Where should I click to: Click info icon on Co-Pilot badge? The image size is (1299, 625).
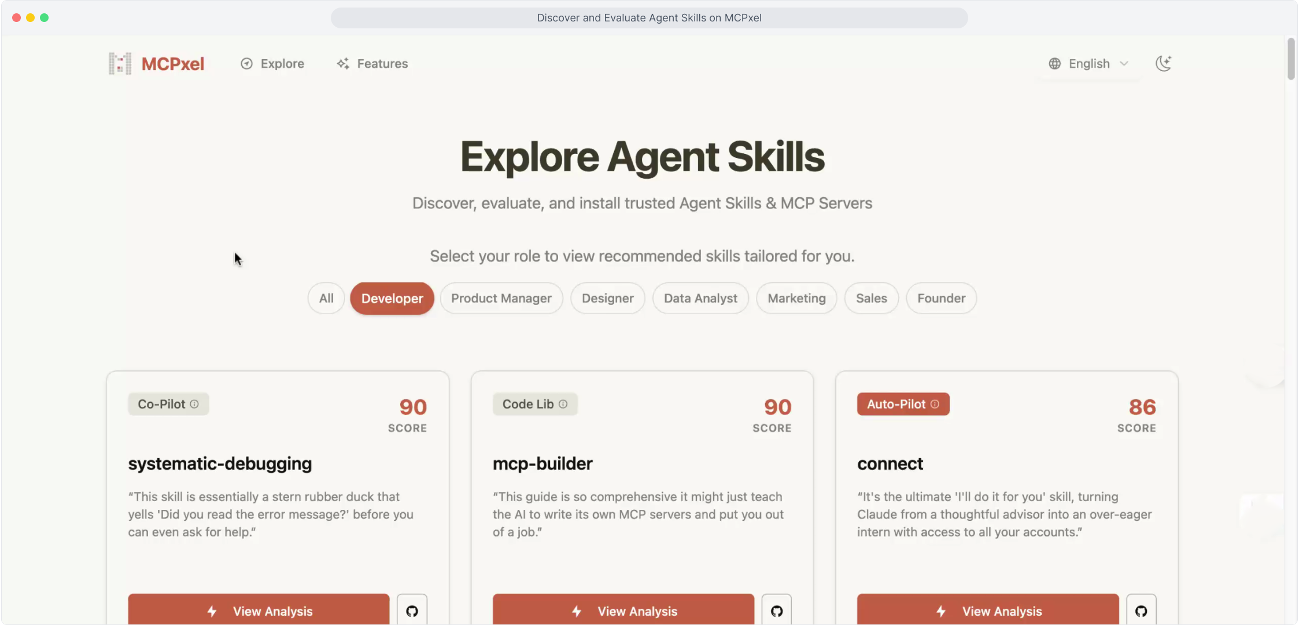click(194, 404)
